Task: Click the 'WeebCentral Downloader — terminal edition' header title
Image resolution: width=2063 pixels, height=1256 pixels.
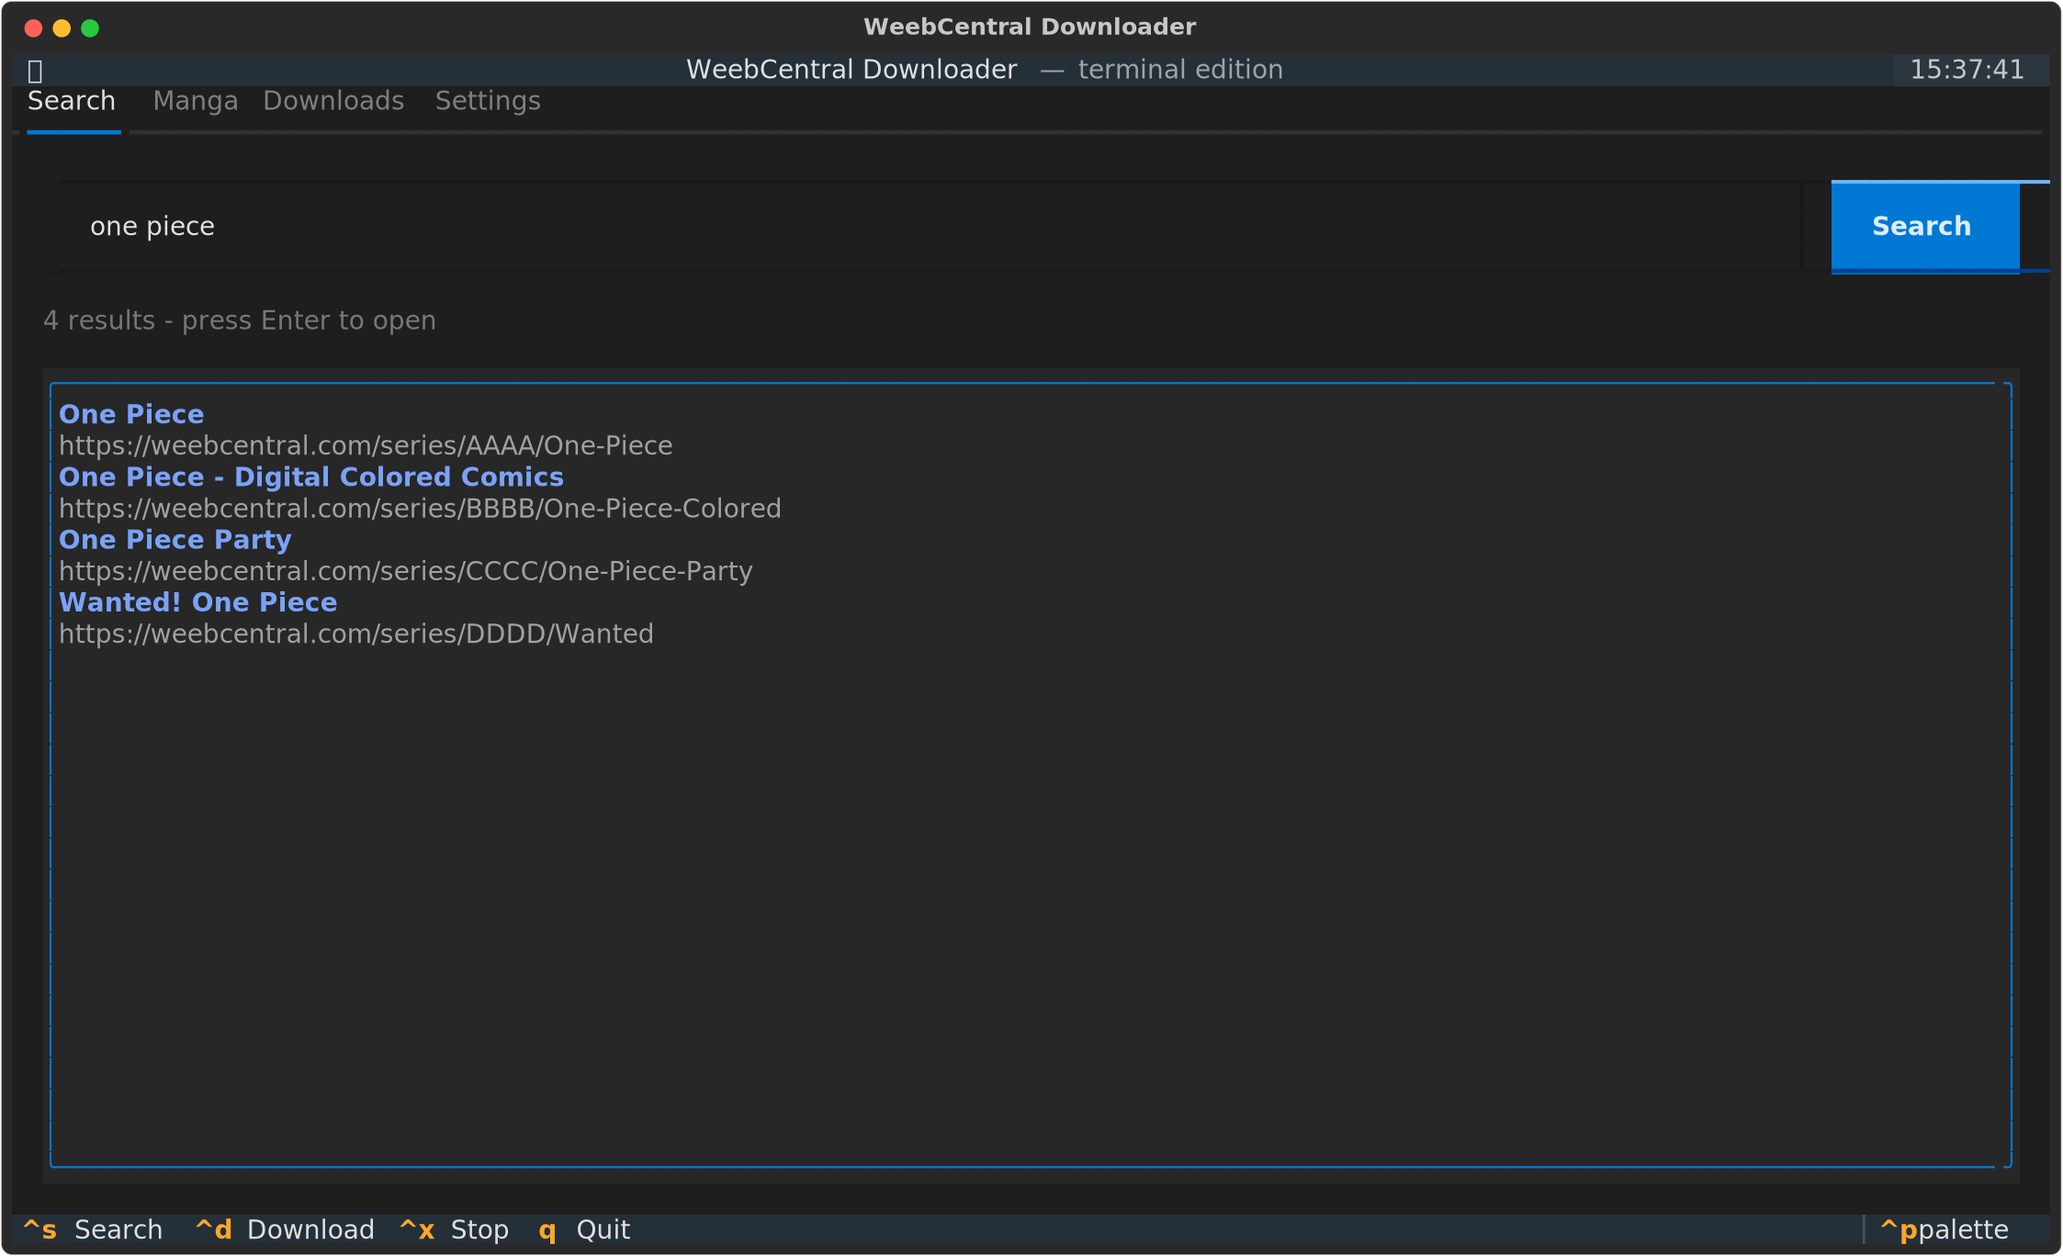Action: point(985,70)
